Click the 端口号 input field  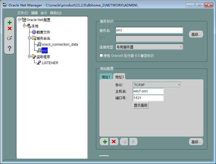(148, 98)
